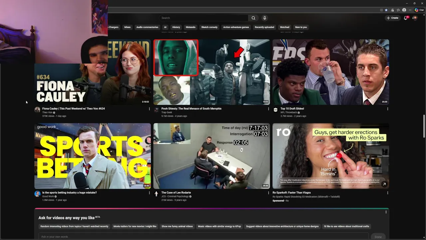The image size is (426, 240).
Task: Open YouTube notifications bell
Action: point(406,18)
